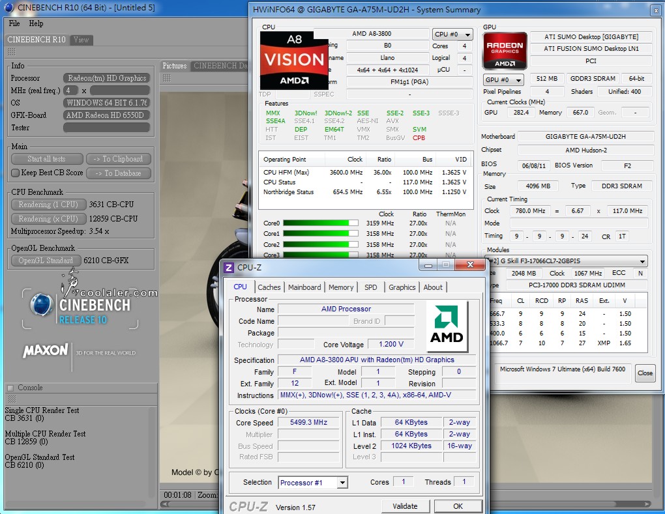Minimize the CPU-Z window
This screenshot has width=665, height=514.
click(428, 265)
